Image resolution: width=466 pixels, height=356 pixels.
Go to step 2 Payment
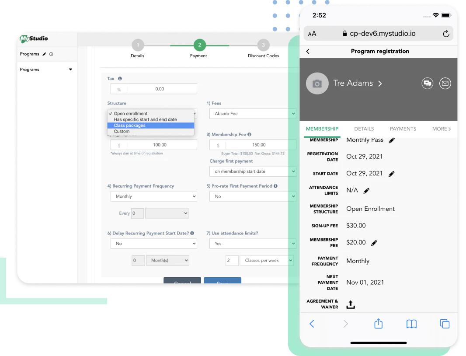(199, 45)
